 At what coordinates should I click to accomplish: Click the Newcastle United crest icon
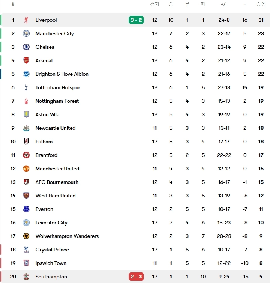[x=26, y=128]
